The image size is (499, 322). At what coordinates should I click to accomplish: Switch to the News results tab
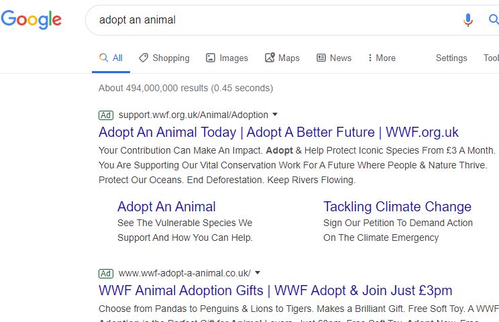pyautogui.click(x=334, y=58)
